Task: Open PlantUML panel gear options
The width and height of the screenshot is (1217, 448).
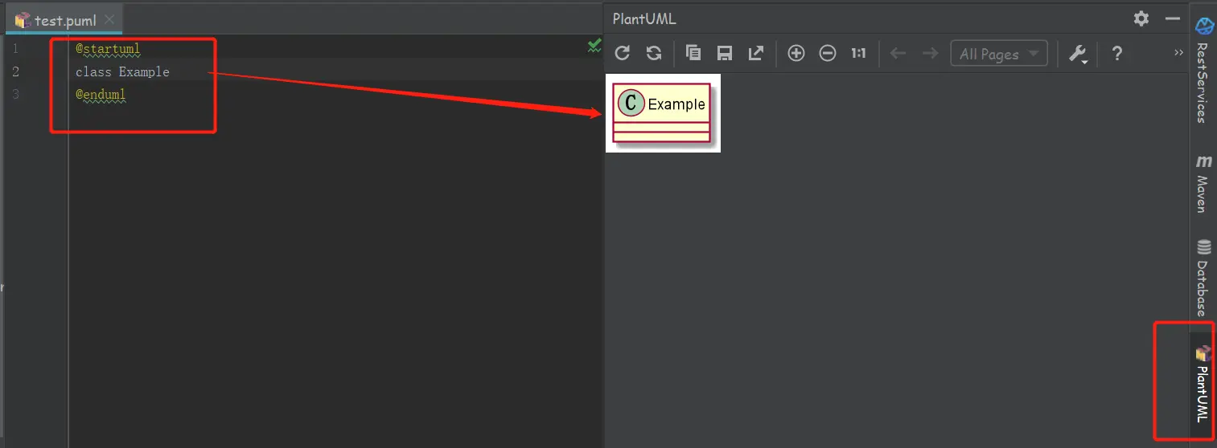Action: tap(1141, 18)
